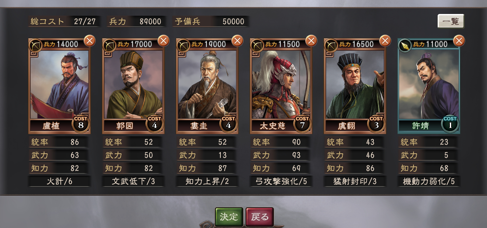This screenshot has height=228, width=487.
Task: Click the spear troop icon on 許靖
Action: [x=405, y=45]
